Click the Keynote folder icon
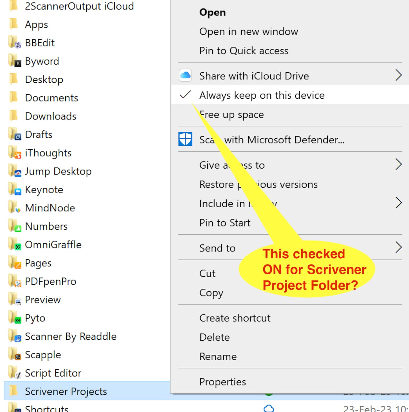The height and width of the screenshot is (412, 409). (15, 189)
